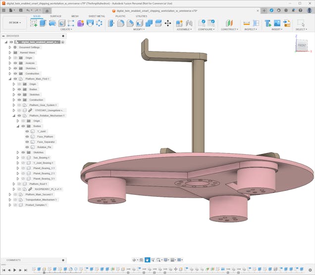Click the Extrude tool icon

pos(43,23)
